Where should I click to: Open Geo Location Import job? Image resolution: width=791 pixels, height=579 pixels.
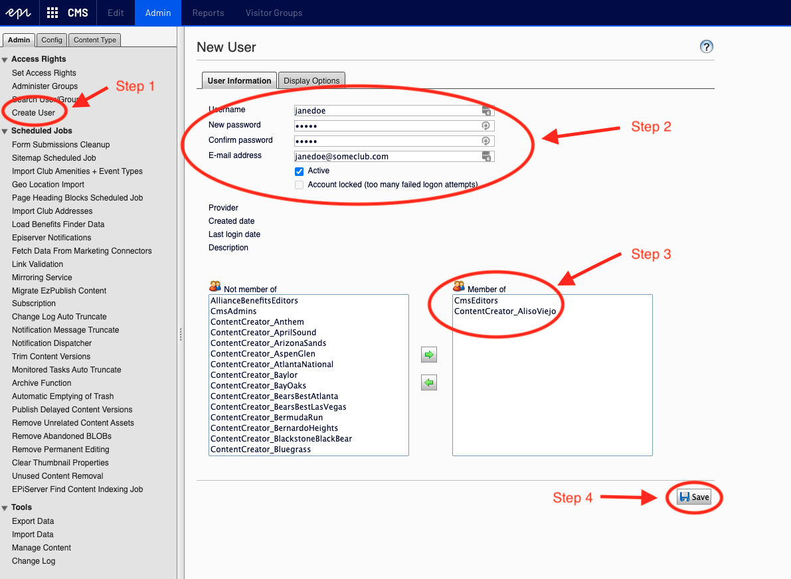(x=48, y=185)
